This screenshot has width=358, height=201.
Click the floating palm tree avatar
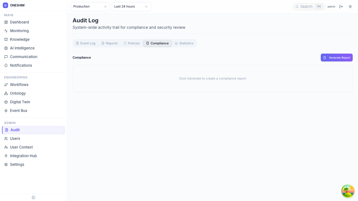[348, 191]
